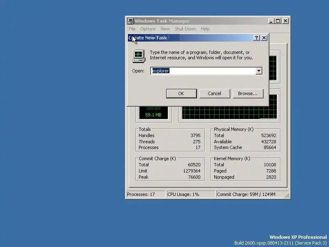Click the Processes value 17 in Totals
The height and width of the screenshot is (247, 329).
point(198,147)
